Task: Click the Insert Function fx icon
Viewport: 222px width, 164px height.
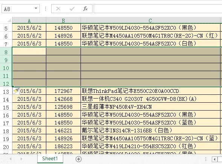Action: [x=85, y=9]
